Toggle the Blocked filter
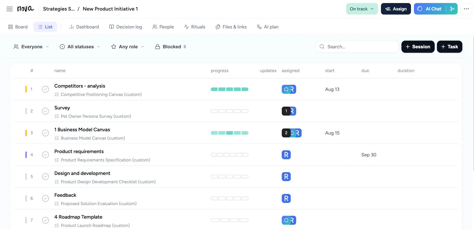 [171, 47]
